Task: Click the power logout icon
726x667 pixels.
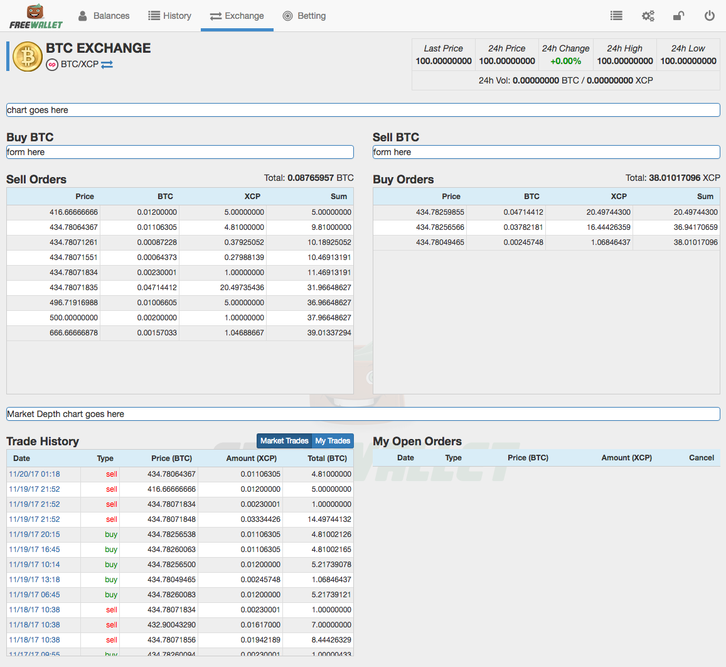Action: 709,16
